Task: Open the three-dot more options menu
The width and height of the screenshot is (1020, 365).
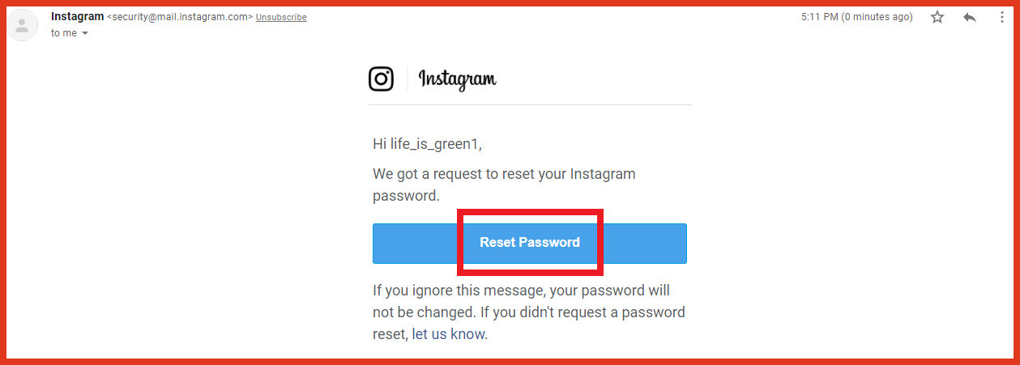Action: [1002, 17]
